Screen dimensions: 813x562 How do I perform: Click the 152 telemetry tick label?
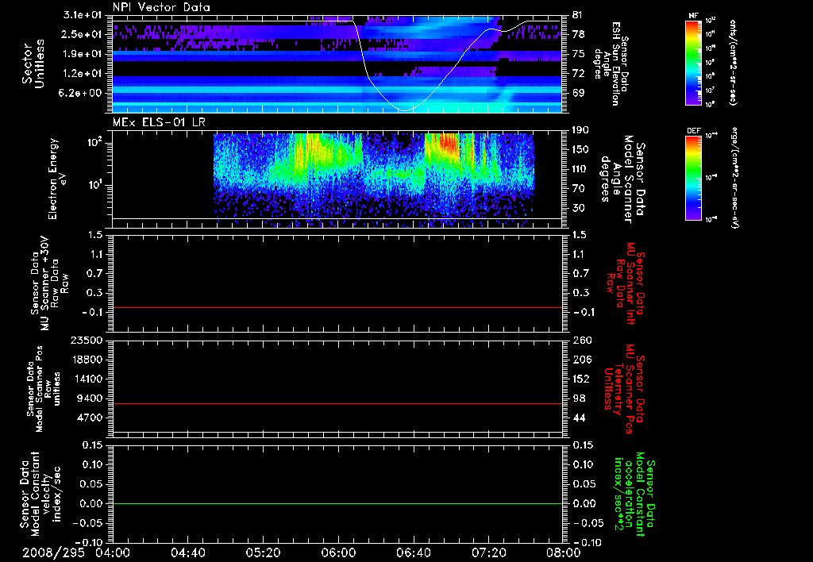581,379
